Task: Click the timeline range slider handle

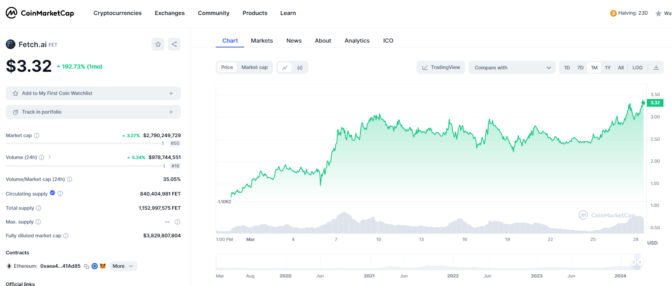Action: pyautogui.click(x=634, y=262)
